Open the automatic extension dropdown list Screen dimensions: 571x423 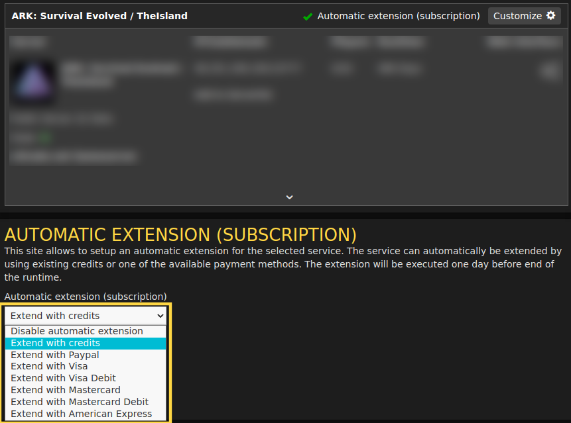[85, 316]
